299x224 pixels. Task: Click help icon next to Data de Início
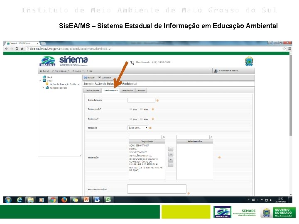pyautogui.click(x=157, y=100)
